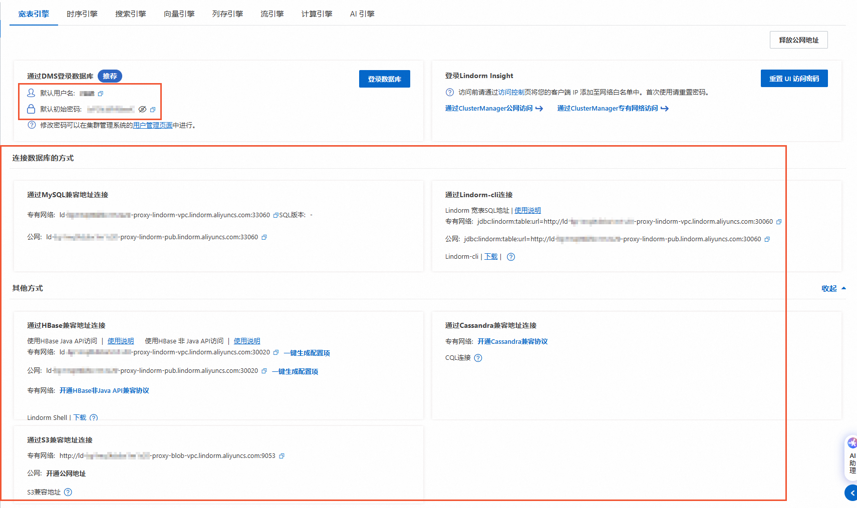This screenshot has width=857, height=508.
Task: Click the 释放公网地址 button
Action: pos(799,40)
